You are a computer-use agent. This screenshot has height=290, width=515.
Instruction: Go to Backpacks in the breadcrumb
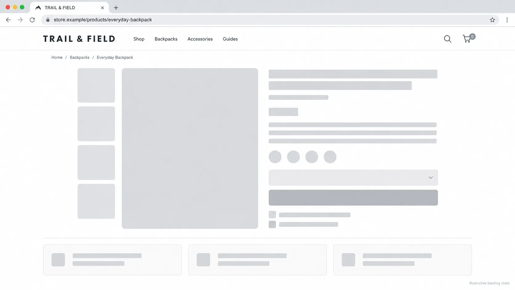tap(79, 57)
